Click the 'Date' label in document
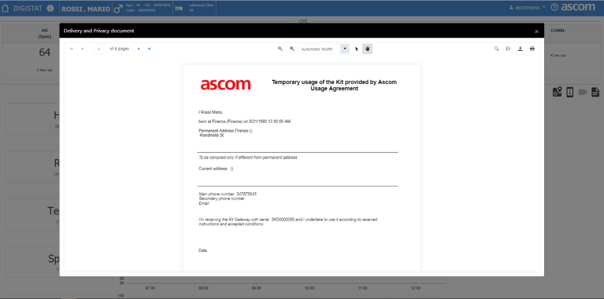Viewport: 604px width, 299px height. [202, 250]
